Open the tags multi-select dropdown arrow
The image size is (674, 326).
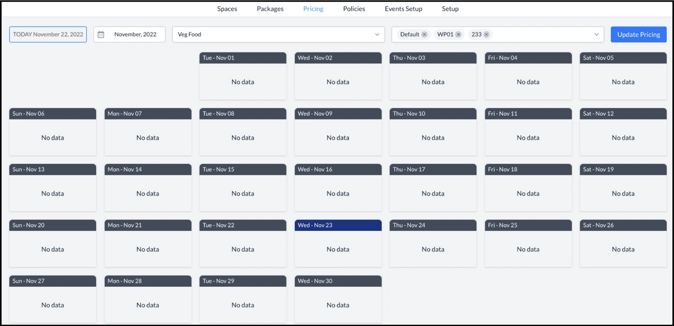[596, 34]
